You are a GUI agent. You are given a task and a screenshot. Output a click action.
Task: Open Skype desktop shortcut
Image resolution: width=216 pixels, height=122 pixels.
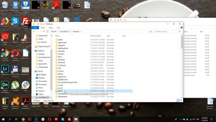coord(15,22)
